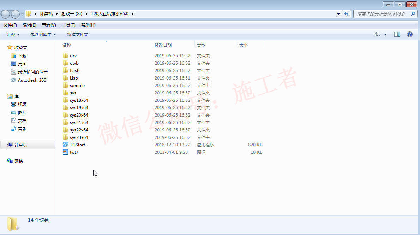Select the sys19x64 folder icon
Viewport: 420px width, 235px height.
(65, 107)
